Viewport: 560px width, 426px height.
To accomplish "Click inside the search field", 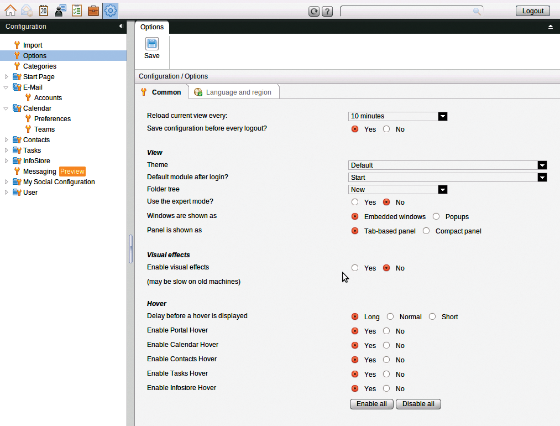I will click(x=409, y=11).
